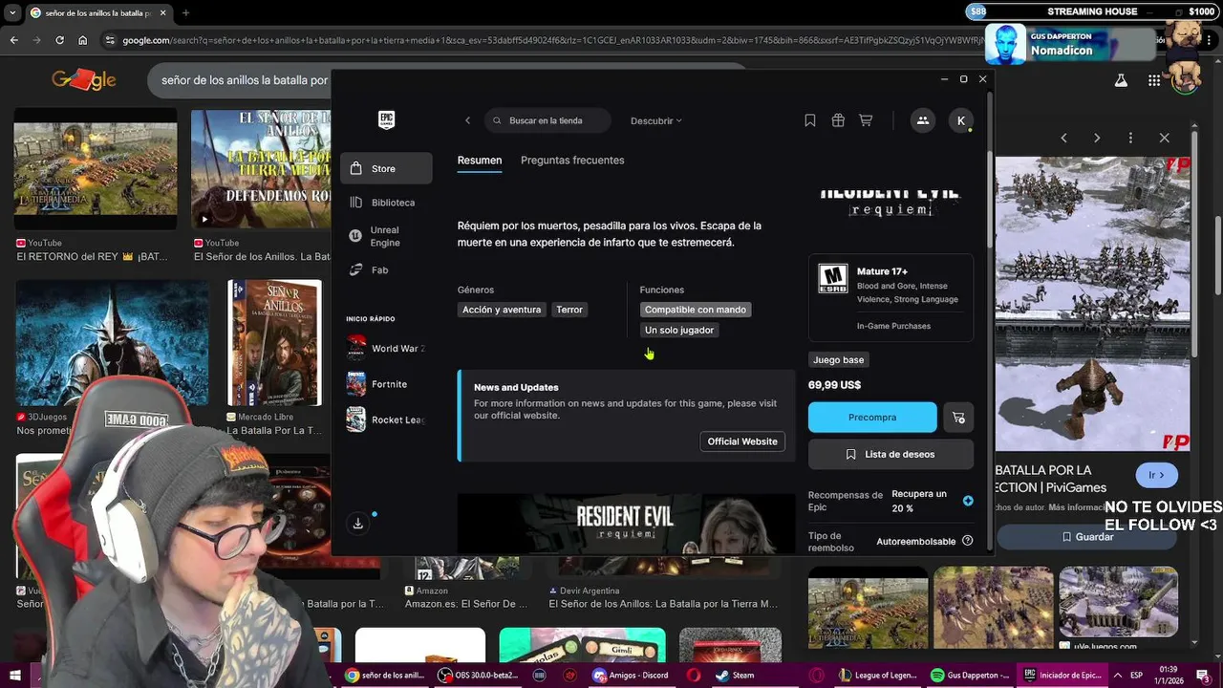
Task: Open Biblioteca in the Epic sidebar
Action: (386, 203)
